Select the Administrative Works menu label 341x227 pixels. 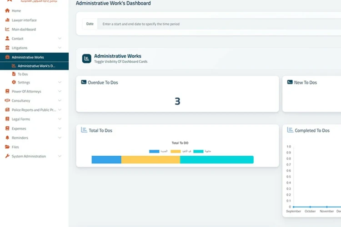[x=28, y=57]
